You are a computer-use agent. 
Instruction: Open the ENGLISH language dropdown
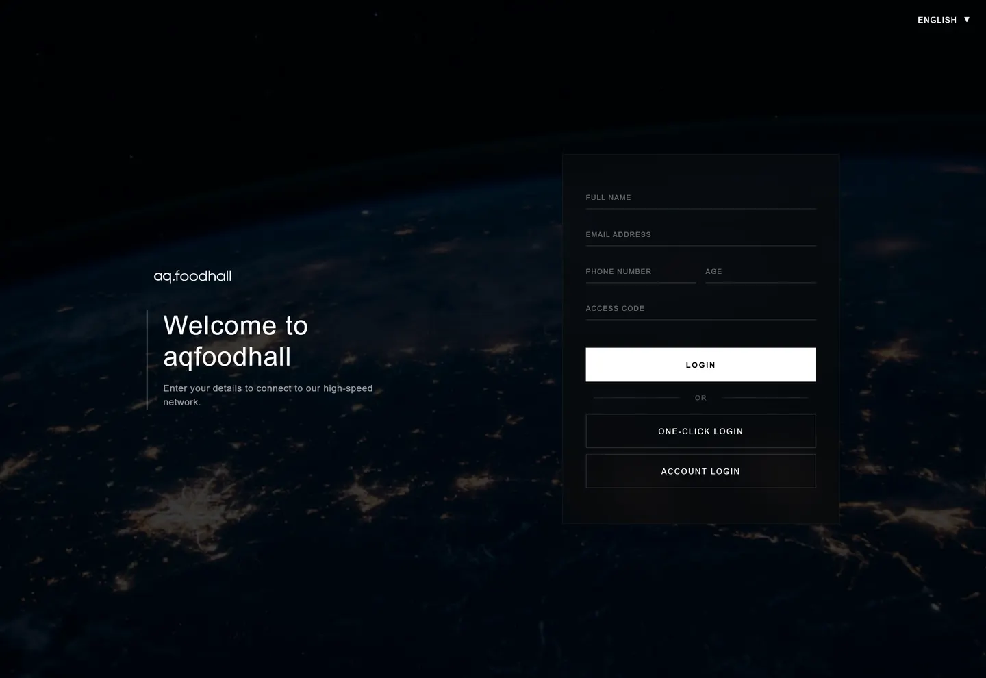pyautogui.click(x=944, y=20)
